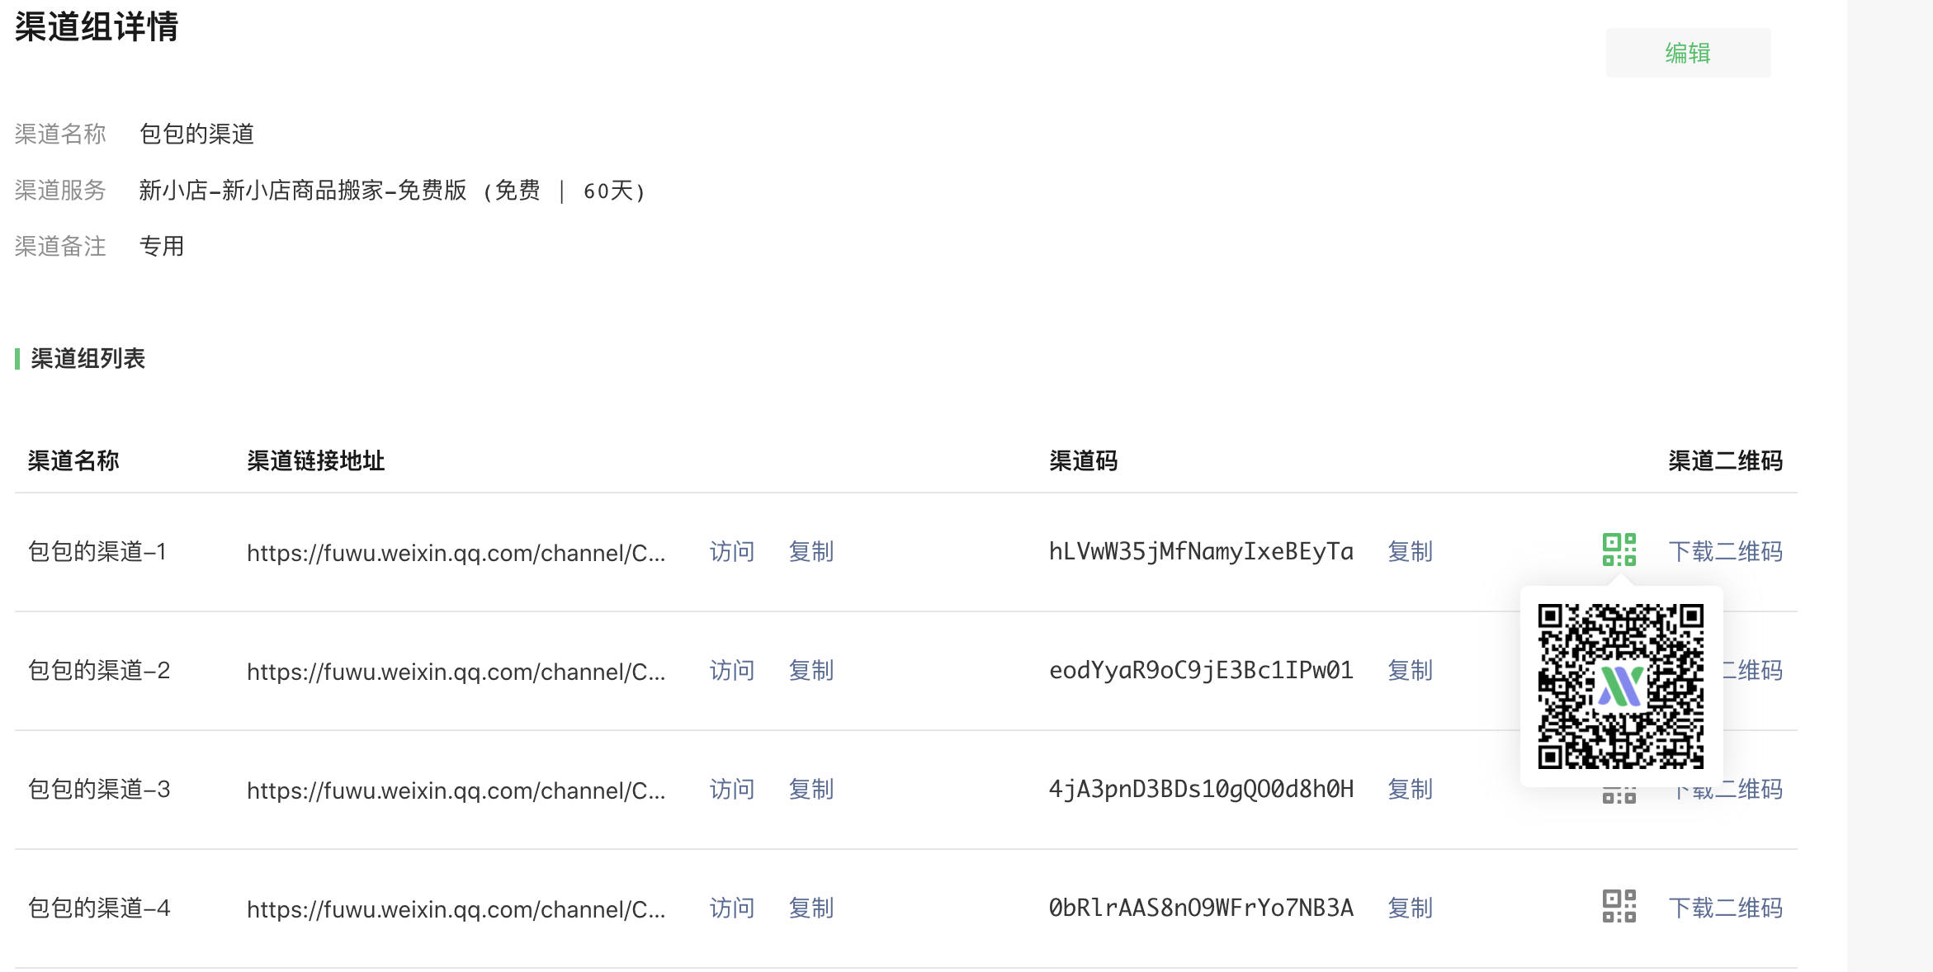Click the green 编辑 edit button
This screenshot has width=1933, height=972.
[x=1688, y=54]
